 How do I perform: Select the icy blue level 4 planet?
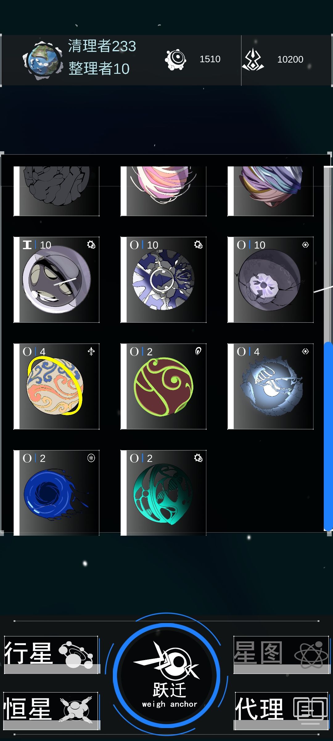(x=270, y=387)
